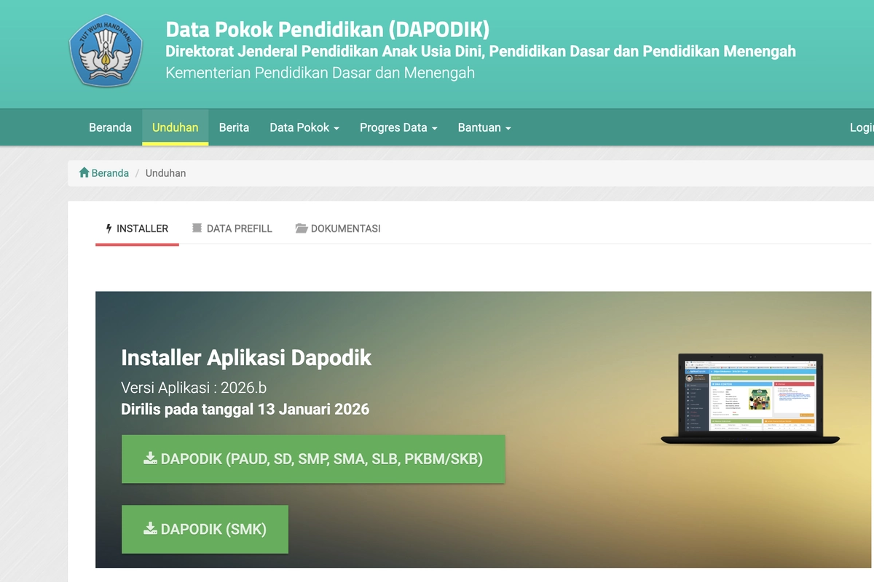Select Beranda from the navigation bar
This screenshot has height=582, width=874.
[110, 127]
